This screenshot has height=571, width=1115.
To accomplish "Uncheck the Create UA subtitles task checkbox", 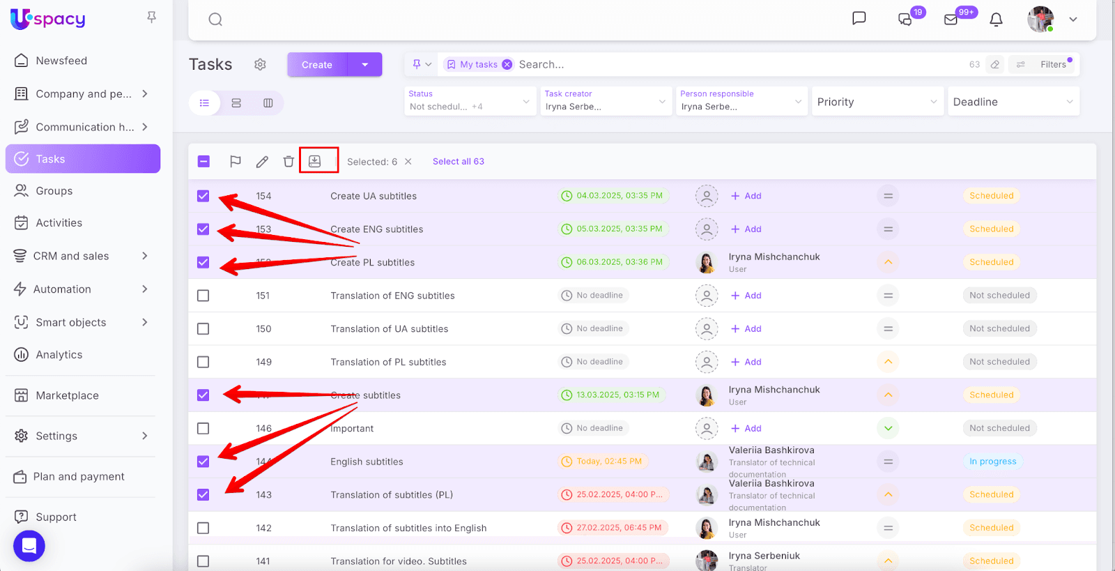I will [x=203, y=196].
